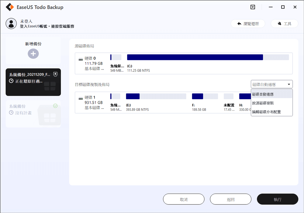304x213 pixels.
Task: Click the 未登入 status text
Action: click(26, 21)
